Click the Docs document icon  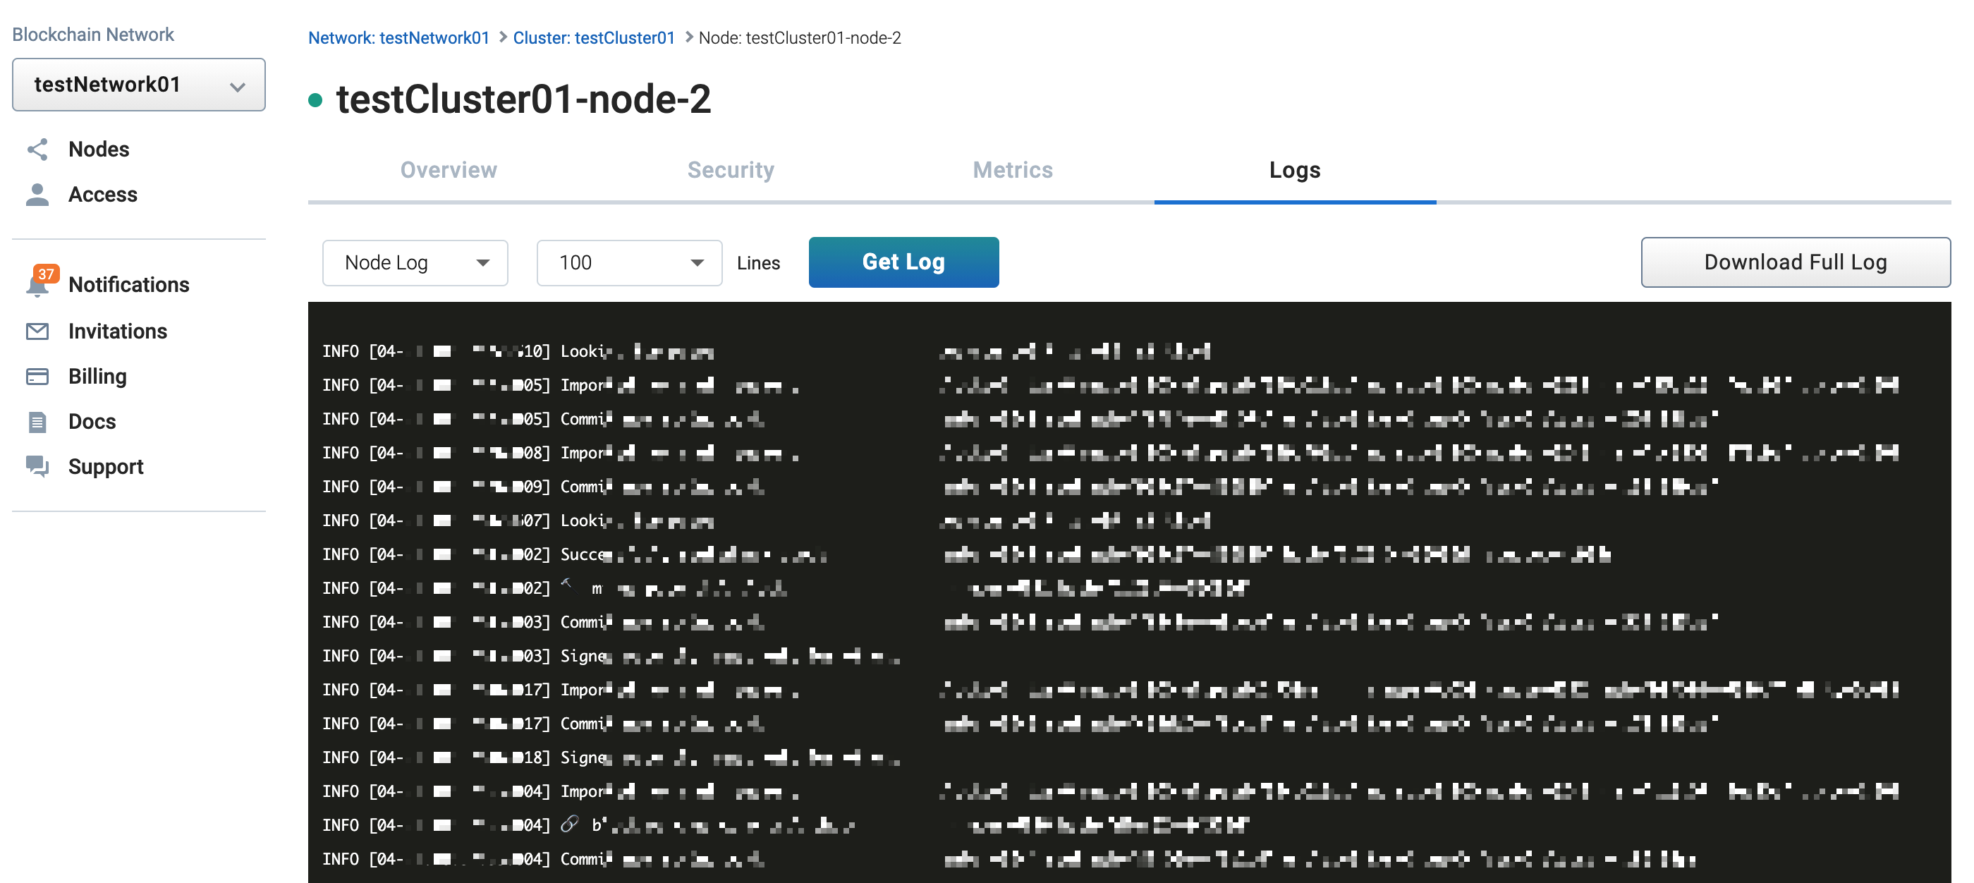coord(37,422)
